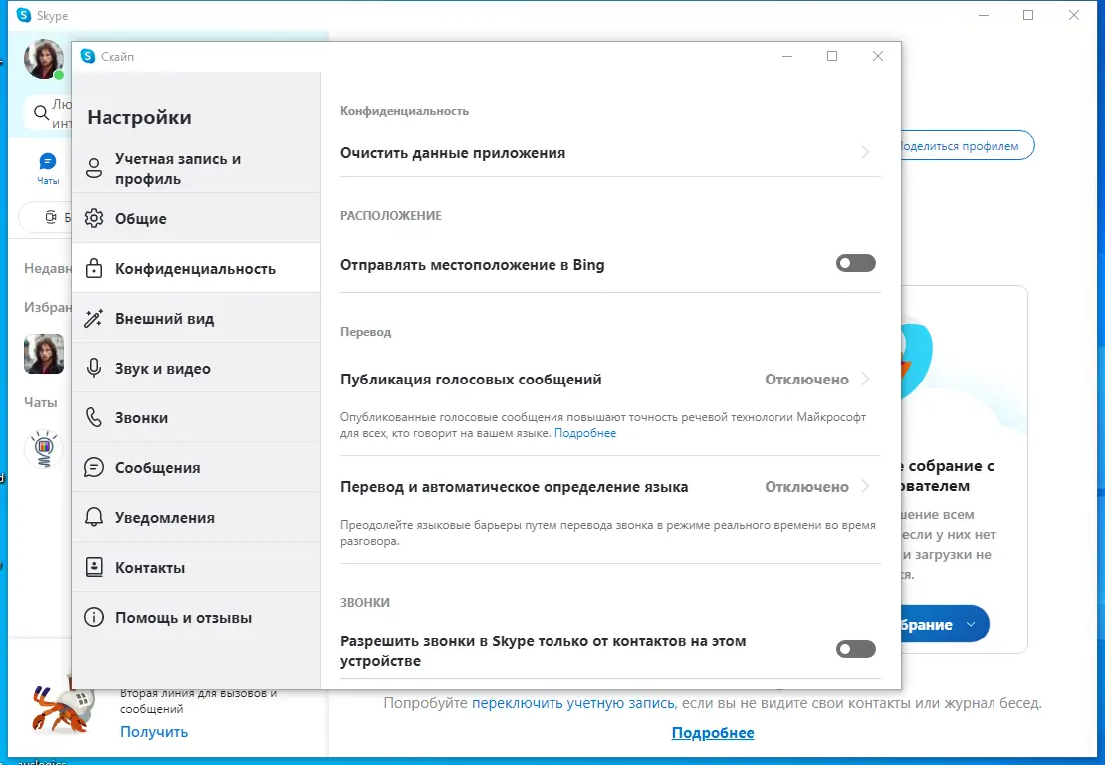Open the meeting button dropdown arrow in the main Skype window
This screenshot has height=765, width=1105.
click(x=971, y=624)
